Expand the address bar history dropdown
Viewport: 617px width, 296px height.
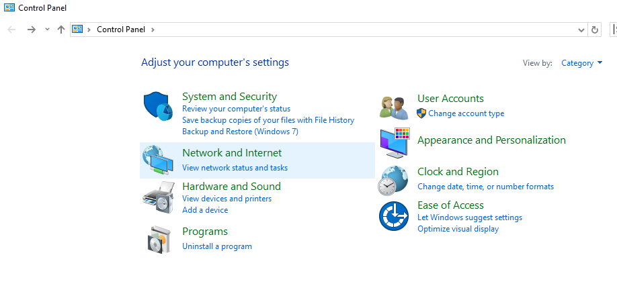[581, 30]
